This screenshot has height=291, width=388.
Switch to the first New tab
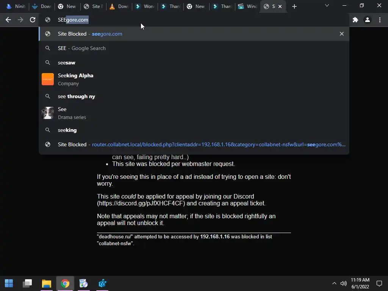pyautogui.click(x=67, y=6)
